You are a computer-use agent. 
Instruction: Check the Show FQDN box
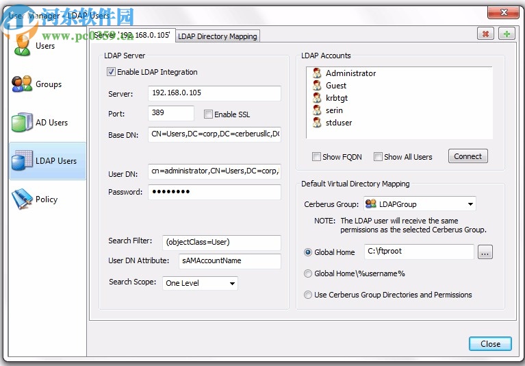(x=316, y=156)
